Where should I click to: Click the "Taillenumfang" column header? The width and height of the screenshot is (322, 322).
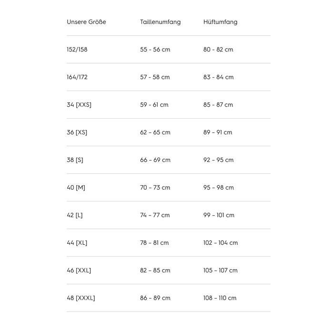(x=160, y=22)
